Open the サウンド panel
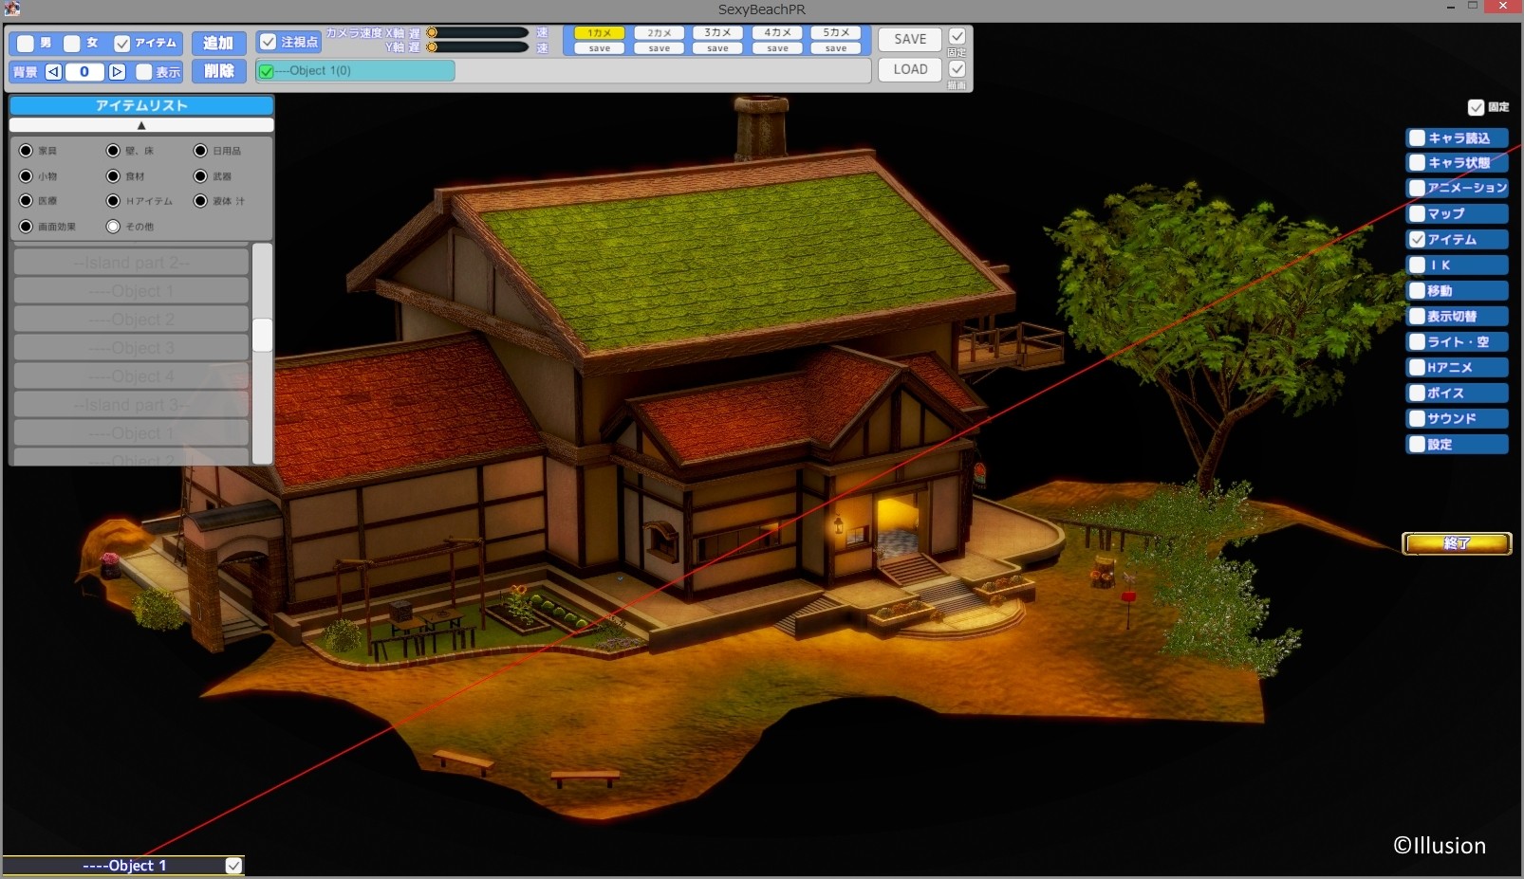 pos(1457,418)
